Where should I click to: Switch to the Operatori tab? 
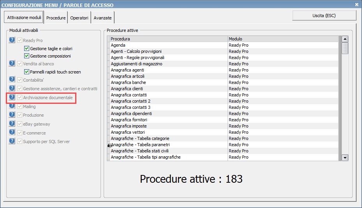point(79,18)
